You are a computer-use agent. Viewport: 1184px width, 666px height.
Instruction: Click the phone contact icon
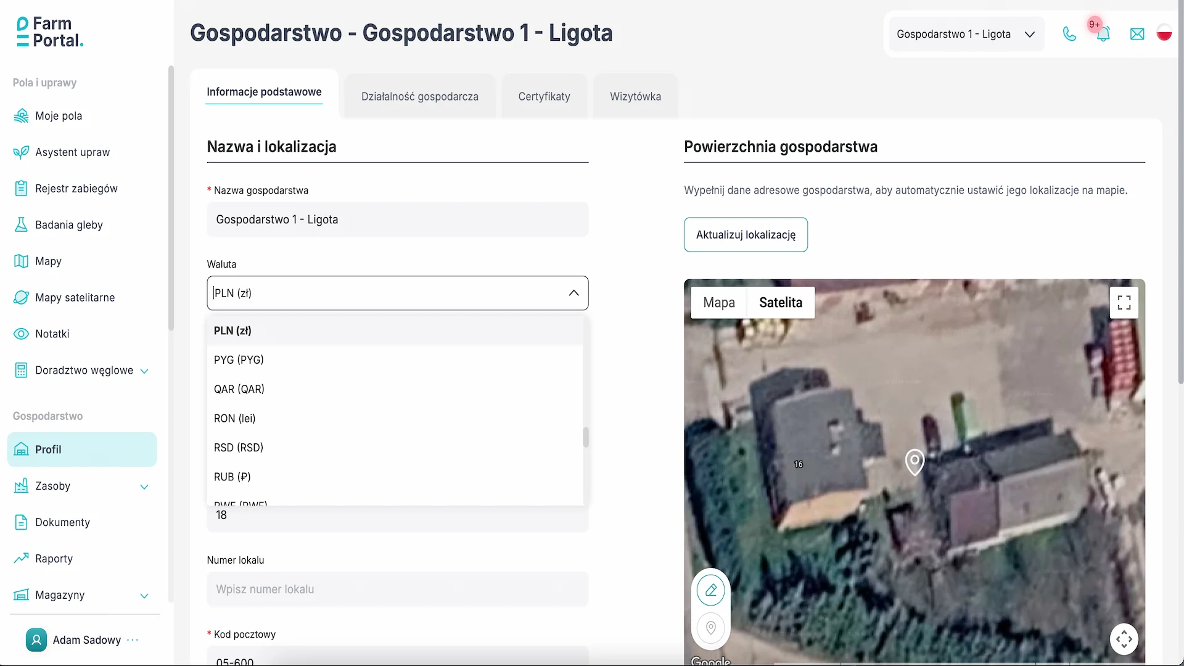(x=1069, y=34)
